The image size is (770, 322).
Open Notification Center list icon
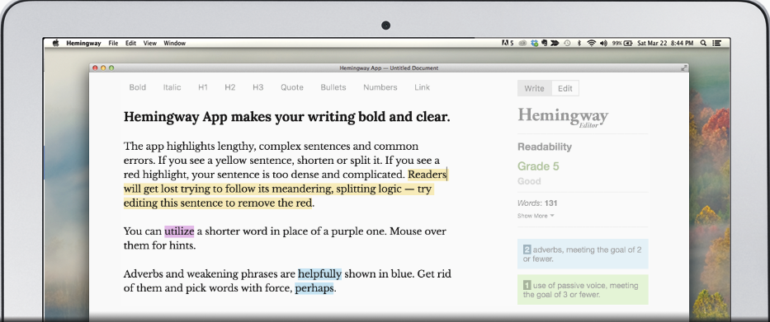click(x=717, y=43)
